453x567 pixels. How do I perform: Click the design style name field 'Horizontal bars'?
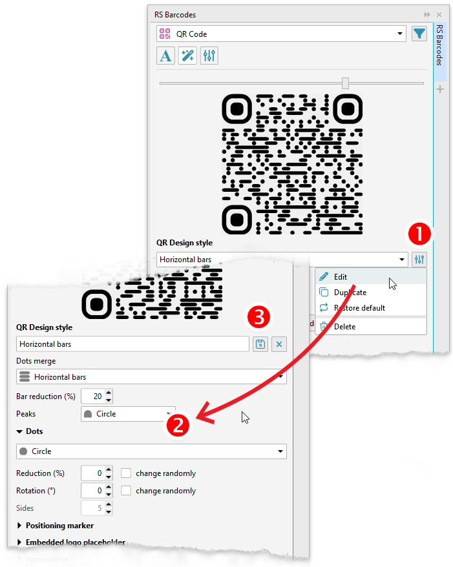132,344
